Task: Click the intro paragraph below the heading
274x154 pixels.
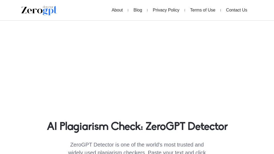Action: point(137,148)
